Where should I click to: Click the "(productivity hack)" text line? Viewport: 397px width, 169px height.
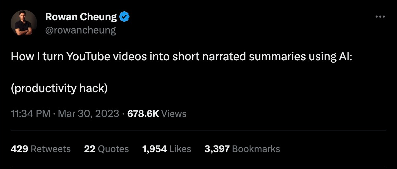click(x=59, y=88)
